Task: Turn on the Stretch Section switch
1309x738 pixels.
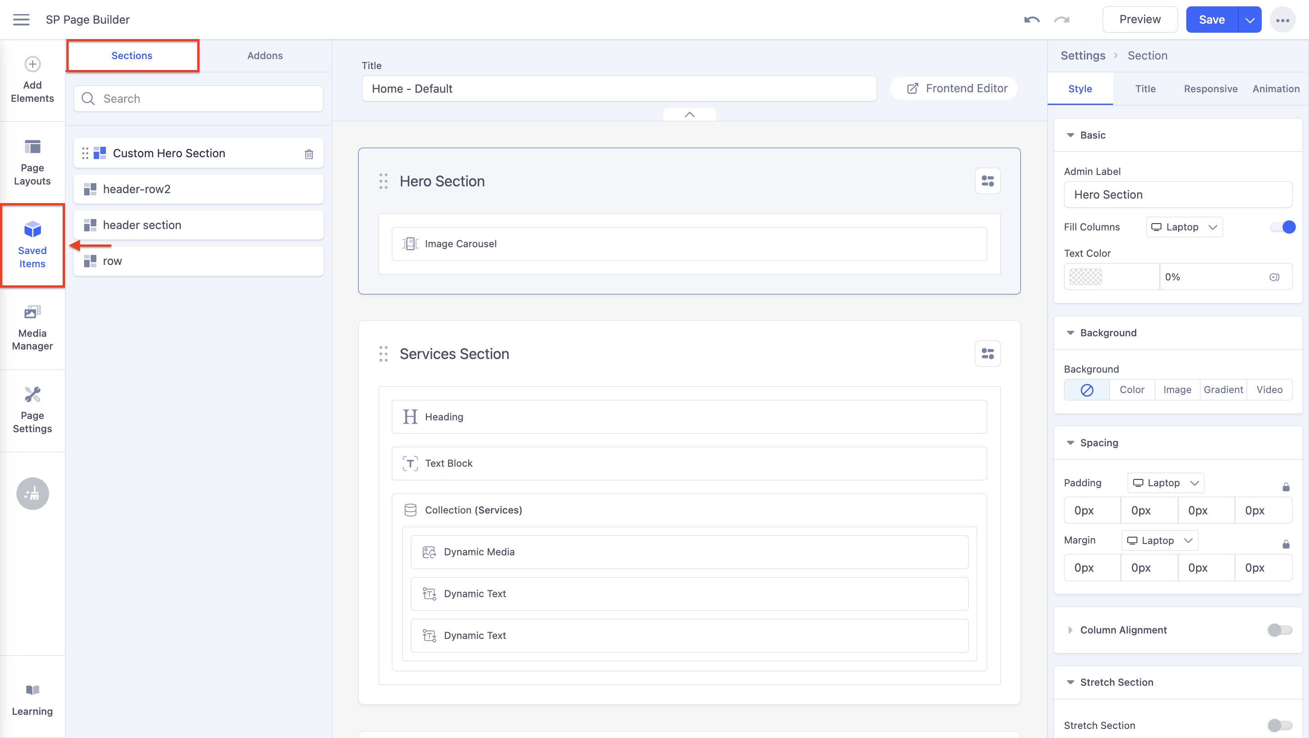Action: (1279, 725)
